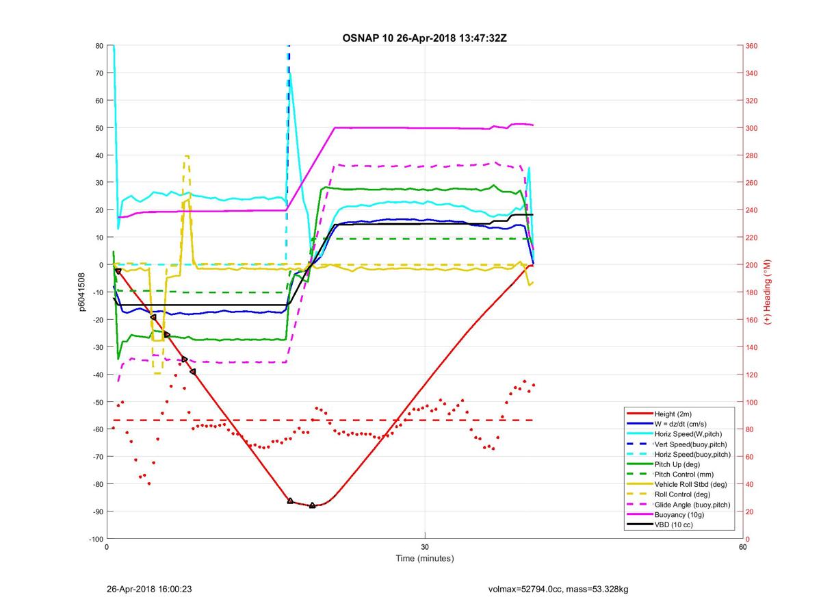Viewport: 821px width, 606px height.
Task: Click the heading axis tick label '340'
Action: point(752,73)
